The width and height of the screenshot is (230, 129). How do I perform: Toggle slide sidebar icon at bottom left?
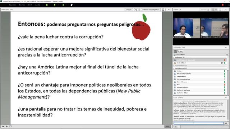click(10, 126)
